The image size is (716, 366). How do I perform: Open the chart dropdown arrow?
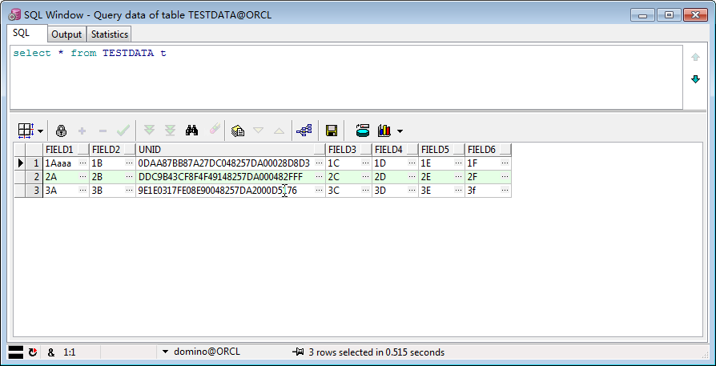pyautogui.click(x=400, y=131)
